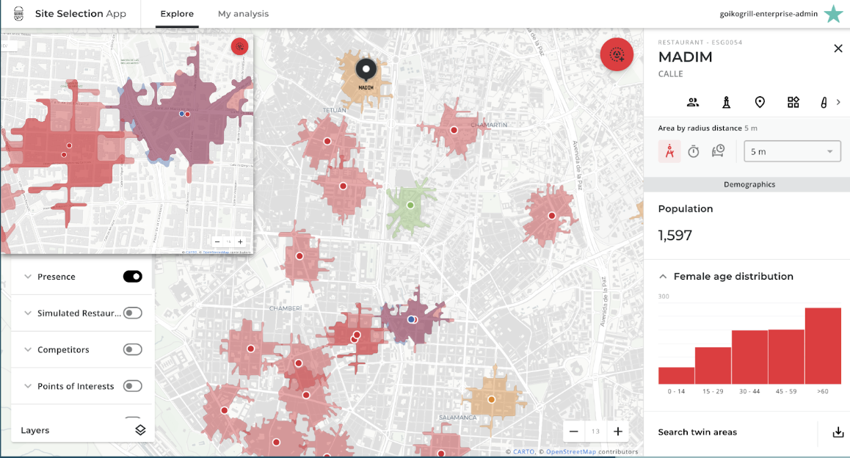This screenshot has height=458, width=850.
Task: Expand the Competitors chevron
Action: (x=28, y=349)
